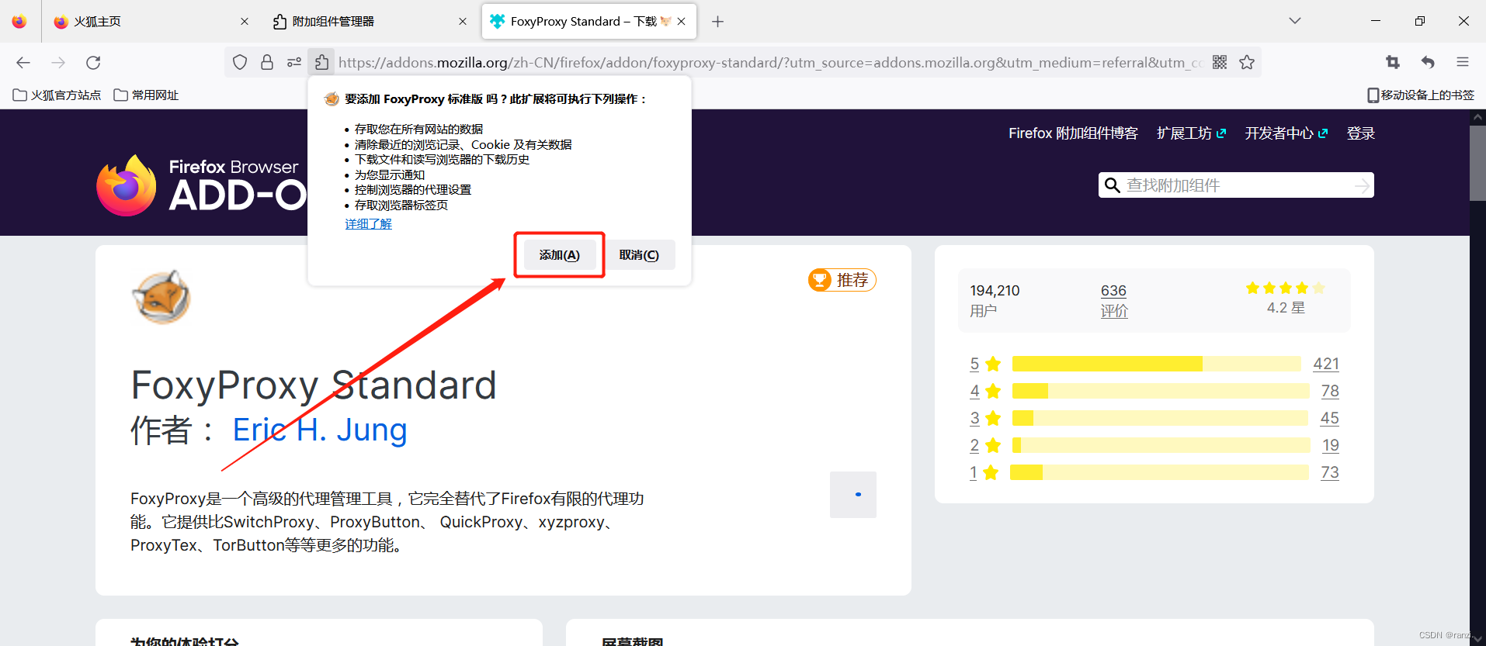Image resolution: width=1486 pixels, height=646 pixels.
Task: Click the 194,210 用户 count text
Action: pyautogui.click(x=995, y=300)
